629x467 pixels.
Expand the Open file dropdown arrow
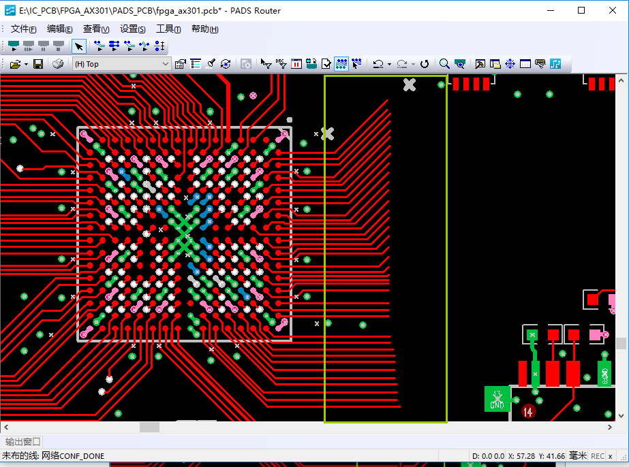26,64
